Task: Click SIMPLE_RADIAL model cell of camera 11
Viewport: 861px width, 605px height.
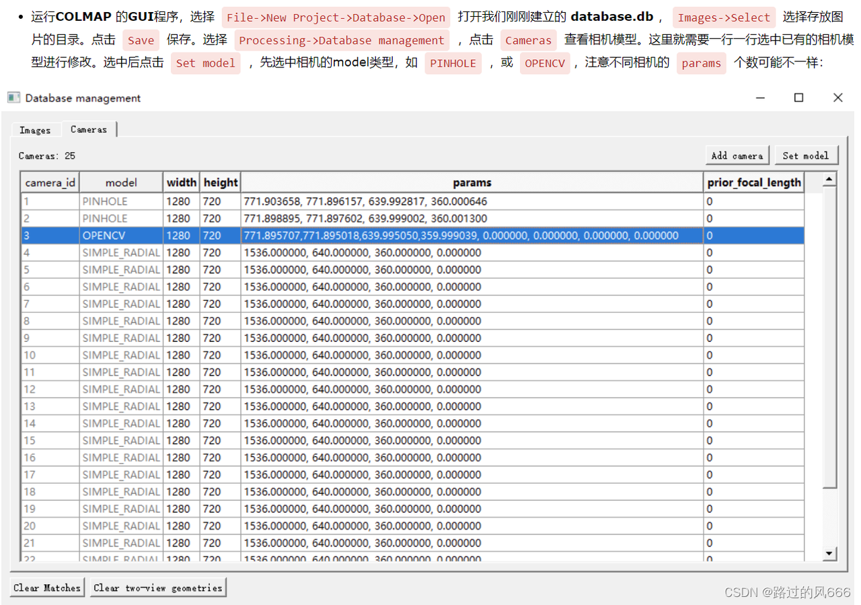Action: coord(121,372)
